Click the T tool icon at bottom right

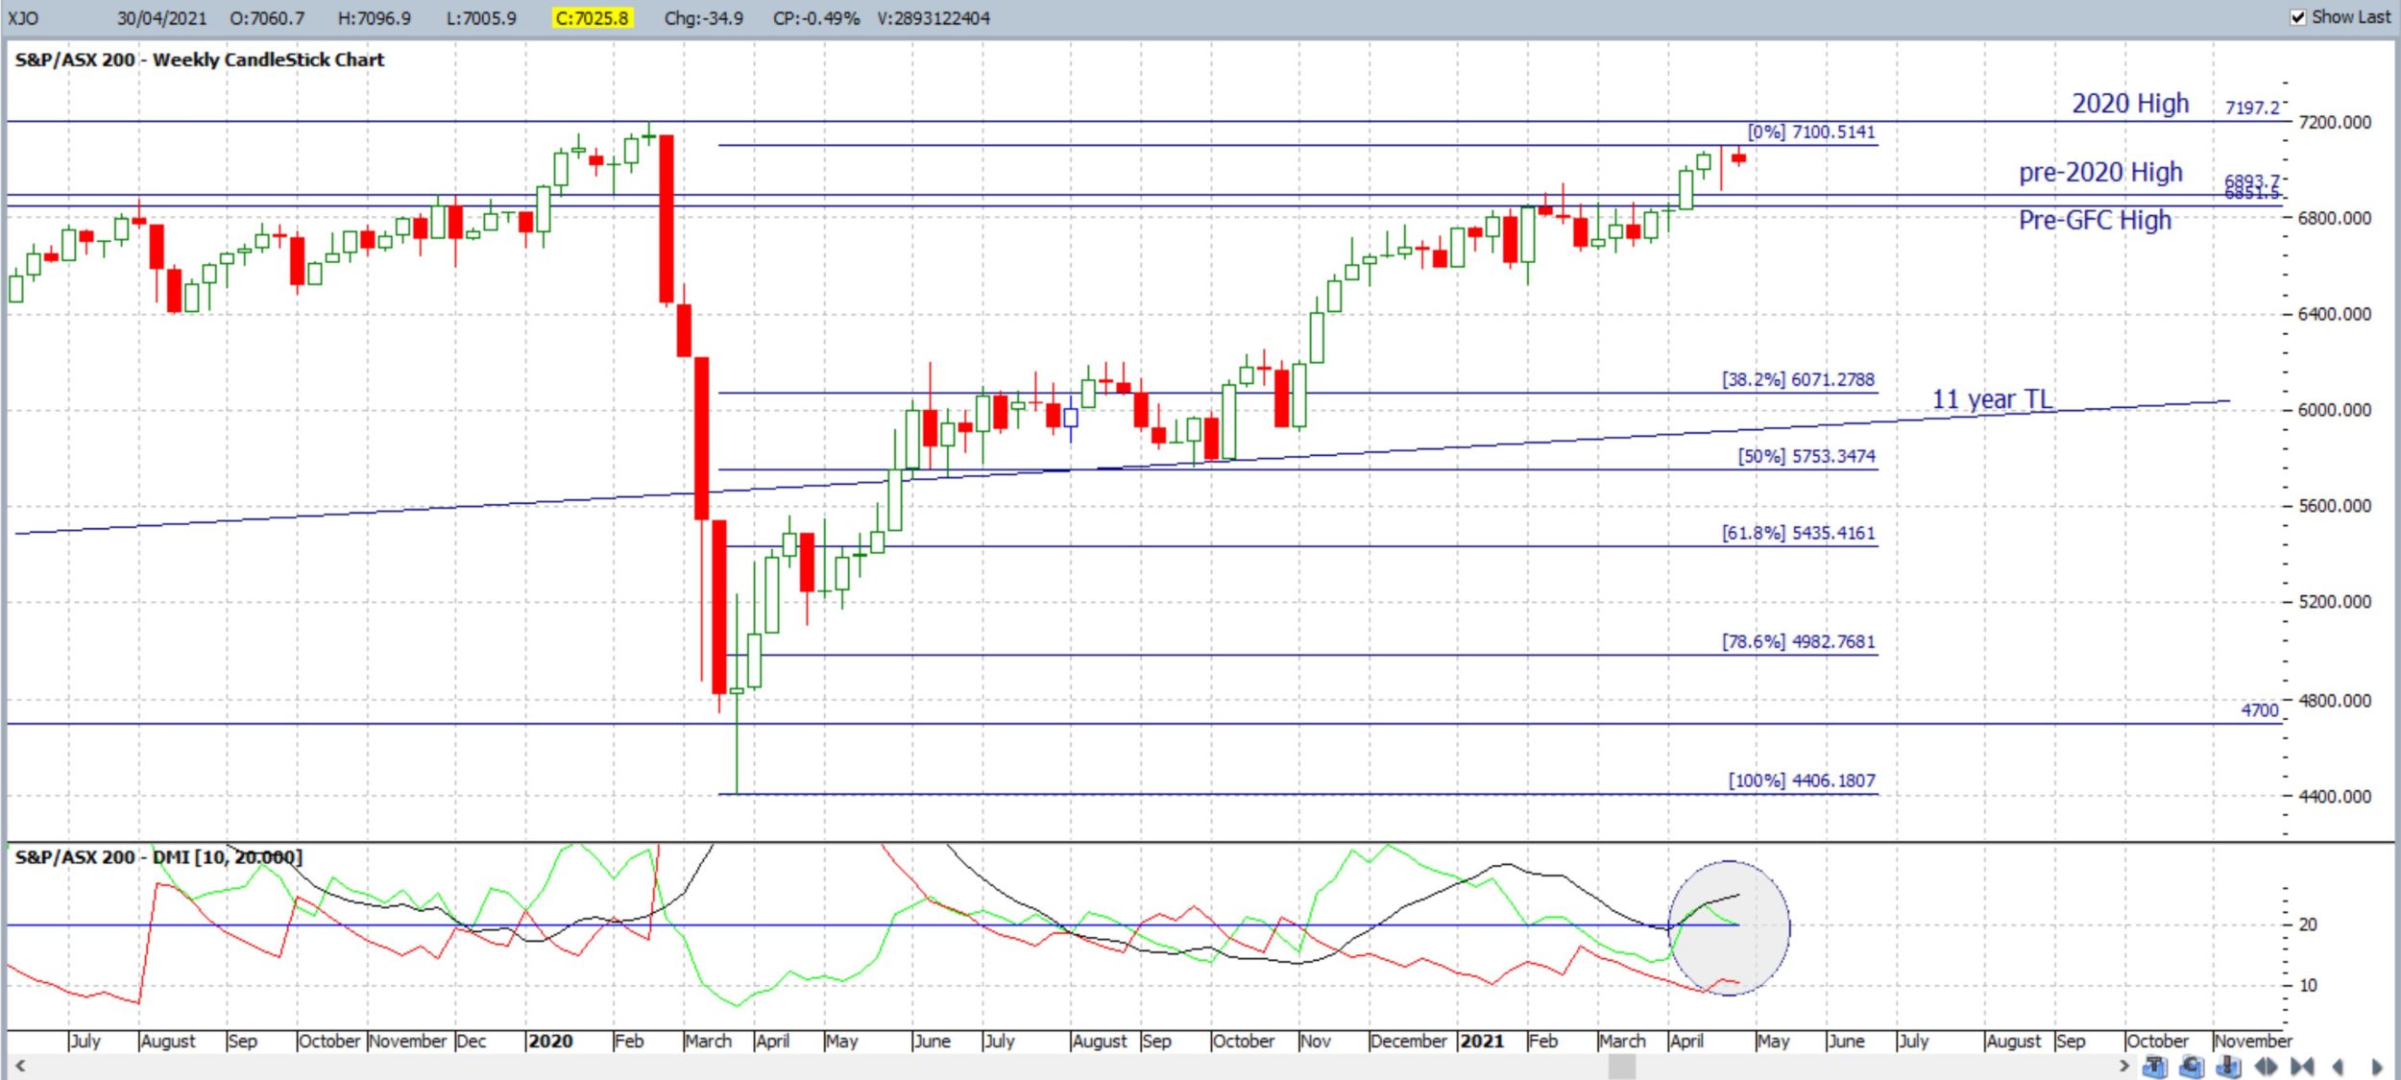point(2155,1066)
